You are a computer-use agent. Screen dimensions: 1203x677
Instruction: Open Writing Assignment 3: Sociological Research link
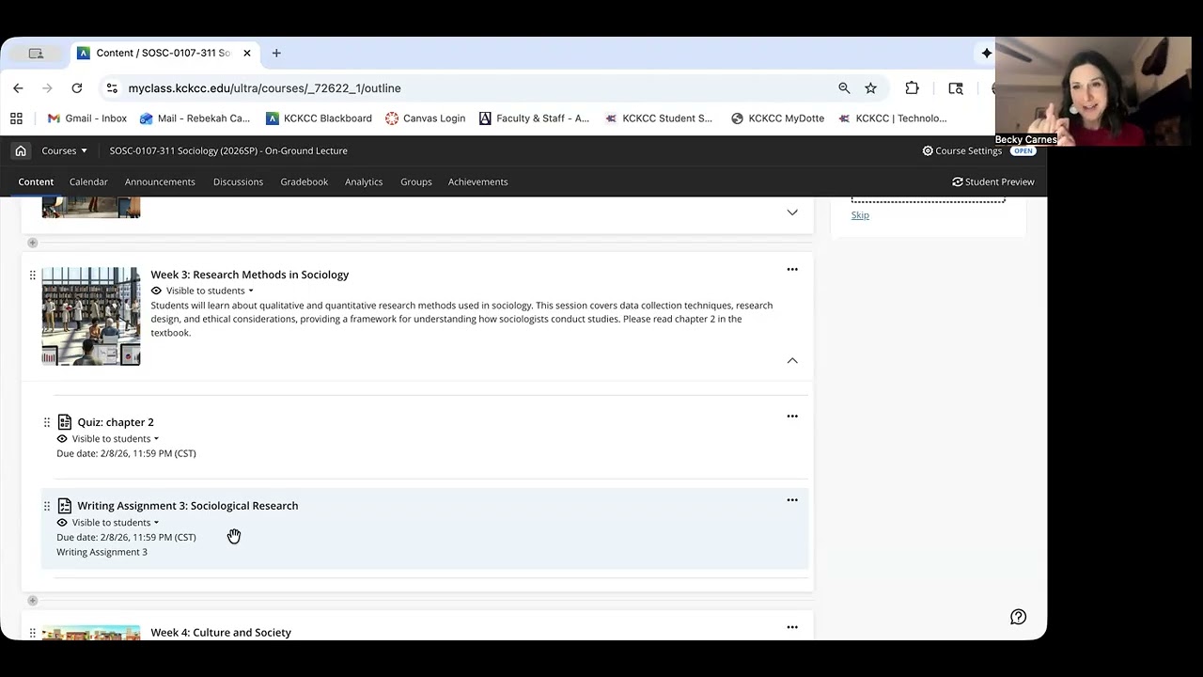click(x=188, y=506)
